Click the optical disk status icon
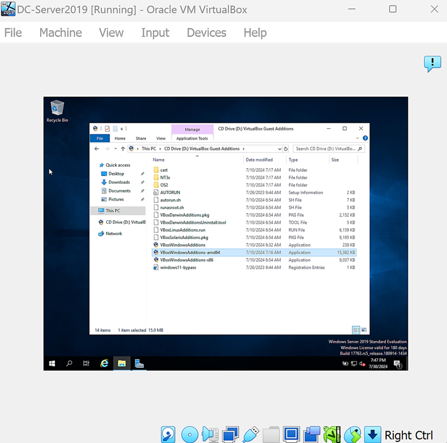The height and width of the screenshot is (443, 447). coord(189,435)
